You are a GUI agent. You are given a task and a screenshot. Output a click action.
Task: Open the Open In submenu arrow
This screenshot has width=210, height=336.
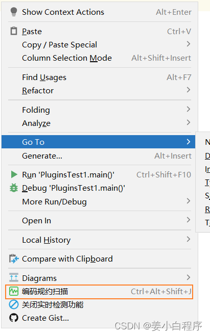click(189, 220)
